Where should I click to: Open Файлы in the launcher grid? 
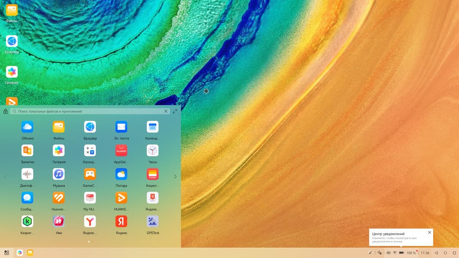(59, 127)
